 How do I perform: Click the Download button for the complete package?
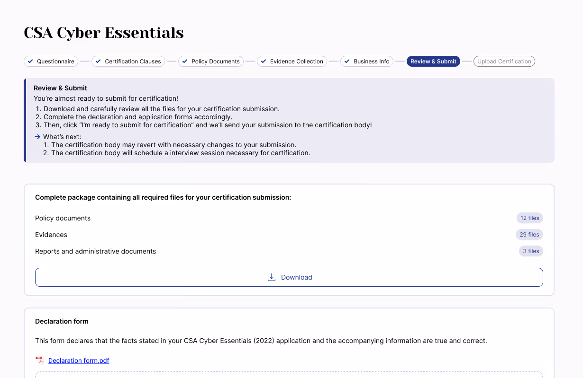[x=289, y=277]
